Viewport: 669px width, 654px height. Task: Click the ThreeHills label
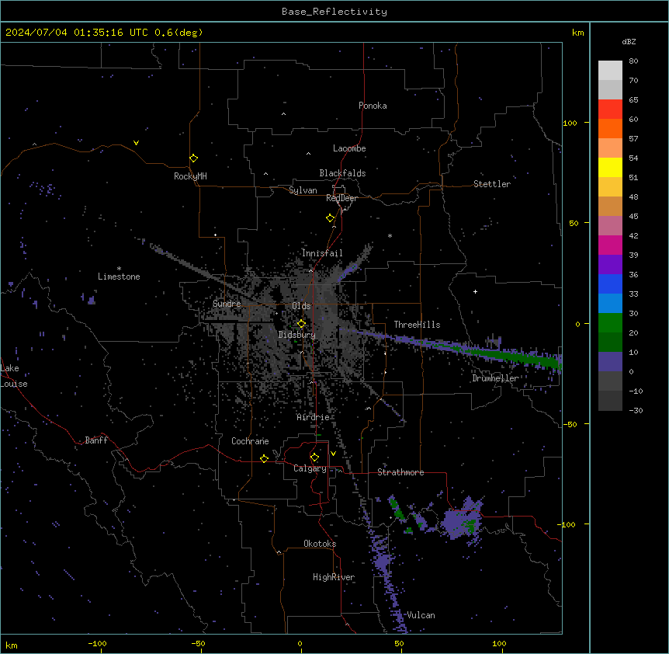417,325
